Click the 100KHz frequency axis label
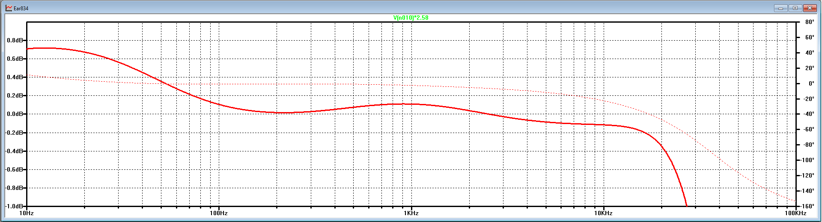This screenshot has width=822, height=222. tap(796, 213)
